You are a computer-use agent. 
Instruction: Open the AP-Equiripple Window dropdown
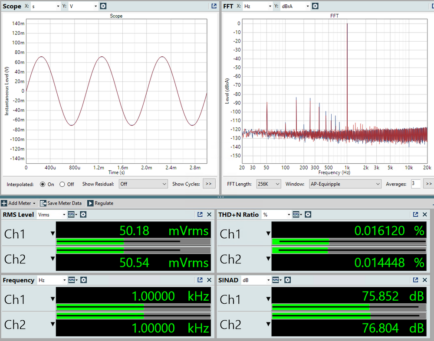tap(345, 184)
